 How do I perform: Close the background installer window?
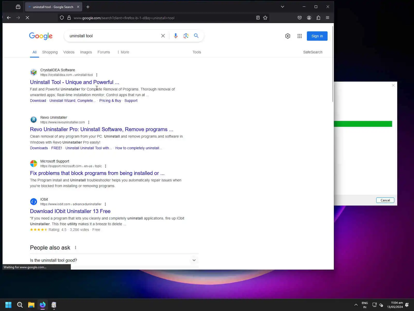[x=393, y=85]
